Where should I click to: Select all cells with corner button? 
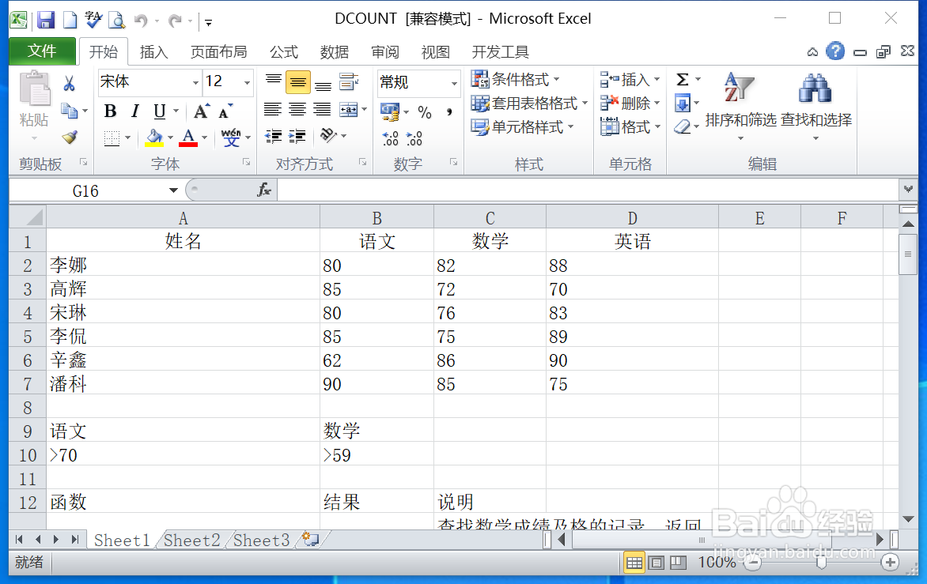click(28, 217)
